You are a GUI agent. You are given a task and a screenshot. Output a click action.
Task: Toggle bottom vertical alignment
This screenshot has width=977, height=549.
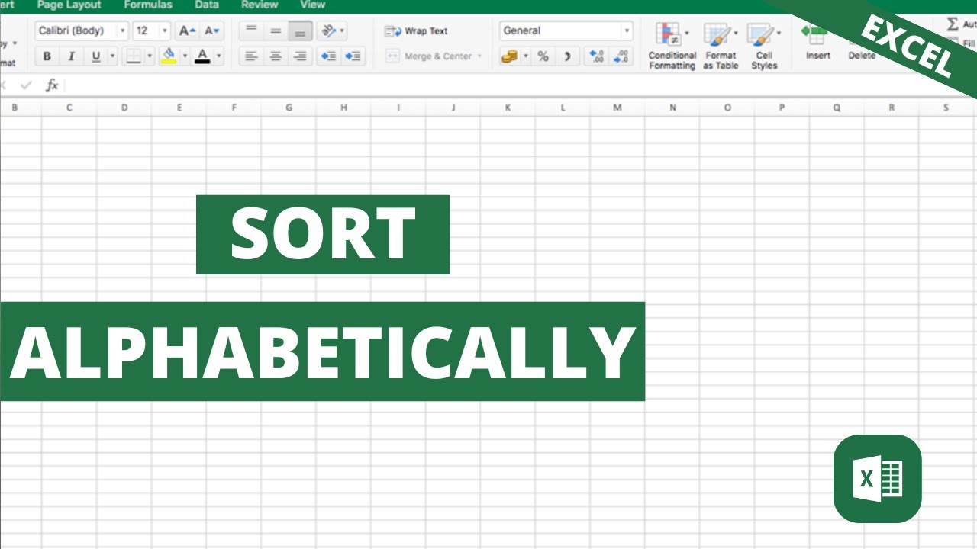click(300, 31)
